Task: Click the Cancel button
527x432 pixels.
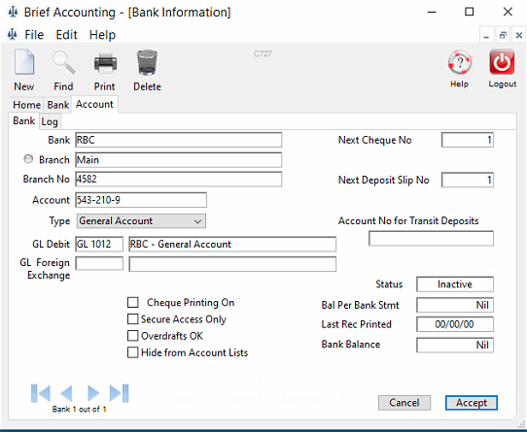Action: (404, 403)
